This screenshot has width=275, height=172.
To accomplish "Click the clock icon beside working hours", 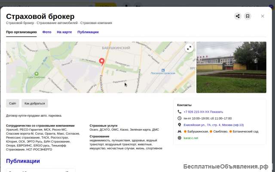I will pos(180,118).
